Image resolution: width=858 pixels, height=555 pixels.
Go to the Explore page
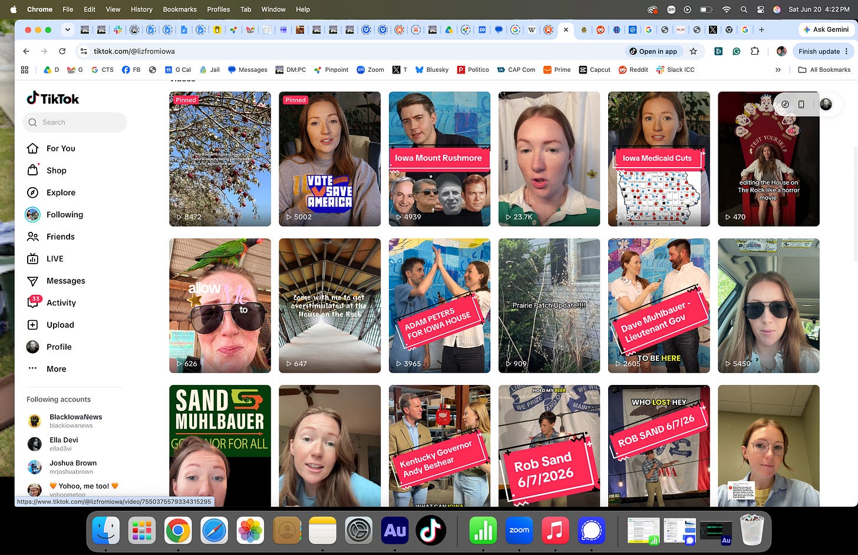pyautogui.click(x=51, y=192)
